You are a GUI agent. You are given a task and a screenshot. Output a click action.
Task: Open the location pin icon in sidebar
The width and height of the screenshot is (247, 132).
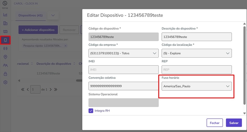[5, 57]
